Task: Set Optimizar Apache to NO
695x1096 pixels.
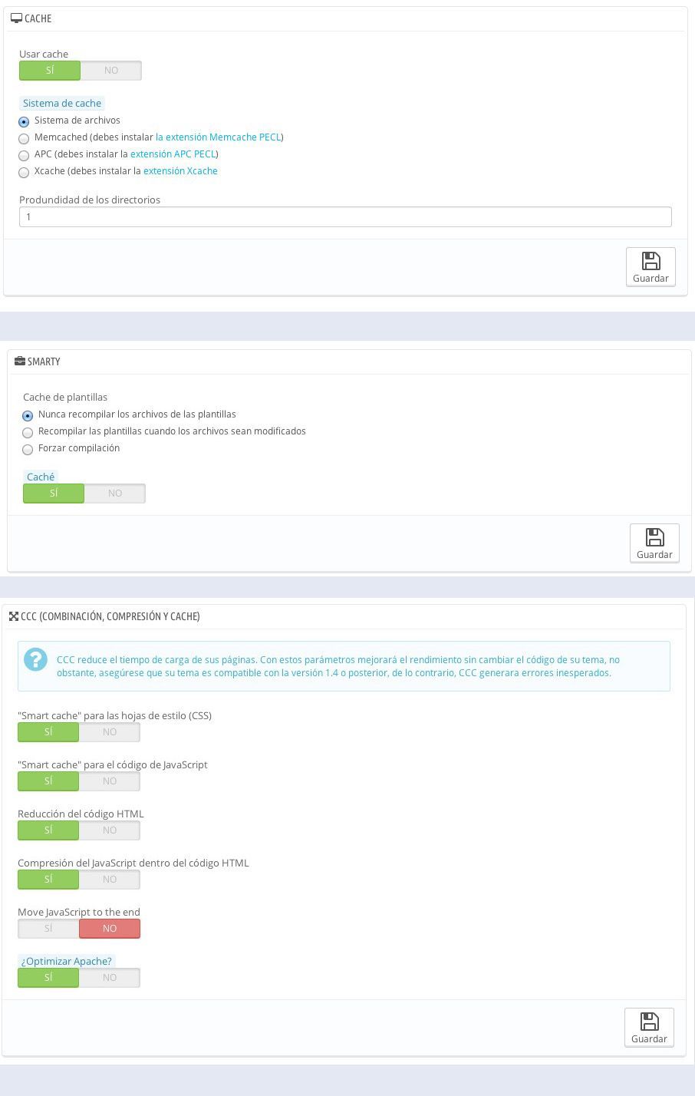Action: click(x=110, y=978)
